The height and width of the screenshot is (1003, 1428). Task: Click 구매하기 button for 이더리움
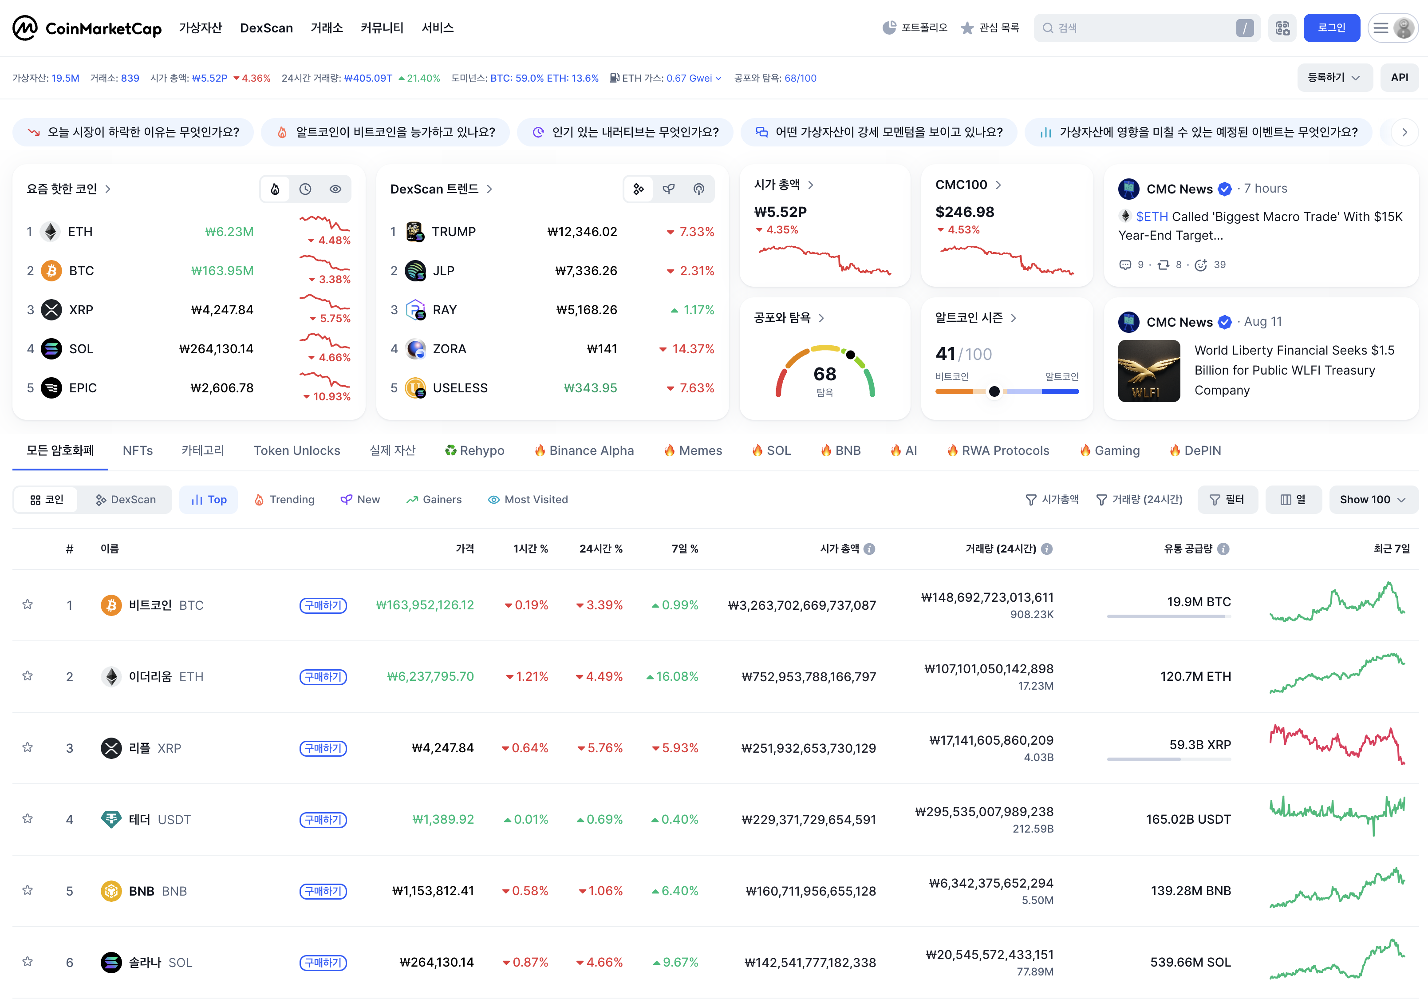(x=323, y=676)
